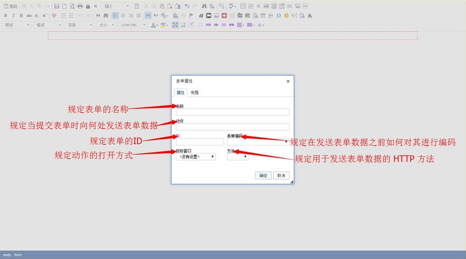Select the 属性 tab in dialog
The width and height of the screenshot is (466, 259).
(181, 93)
